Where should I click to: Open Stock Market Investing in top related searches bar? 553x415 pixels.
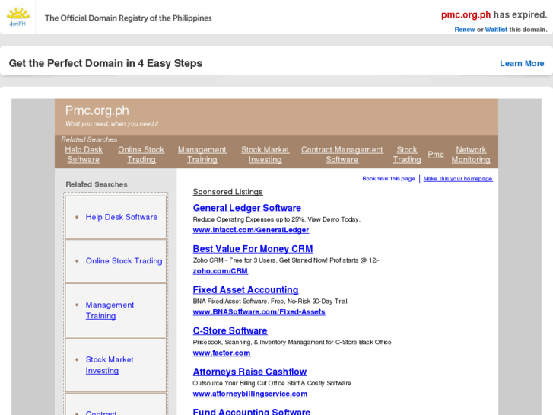pos(265,155)
